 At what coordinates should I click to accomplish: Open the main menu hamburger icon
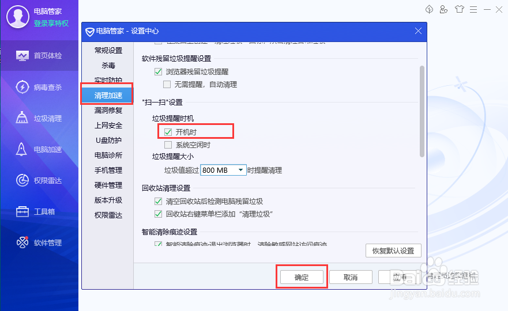473,10
